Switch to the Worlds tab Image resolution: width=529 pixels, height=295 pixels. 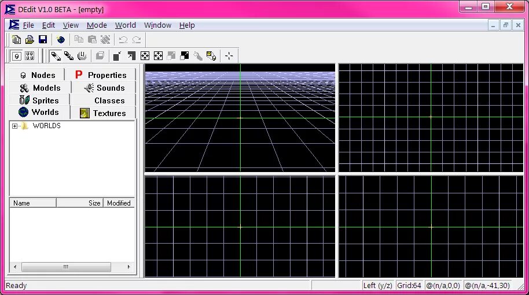point(39,112)
